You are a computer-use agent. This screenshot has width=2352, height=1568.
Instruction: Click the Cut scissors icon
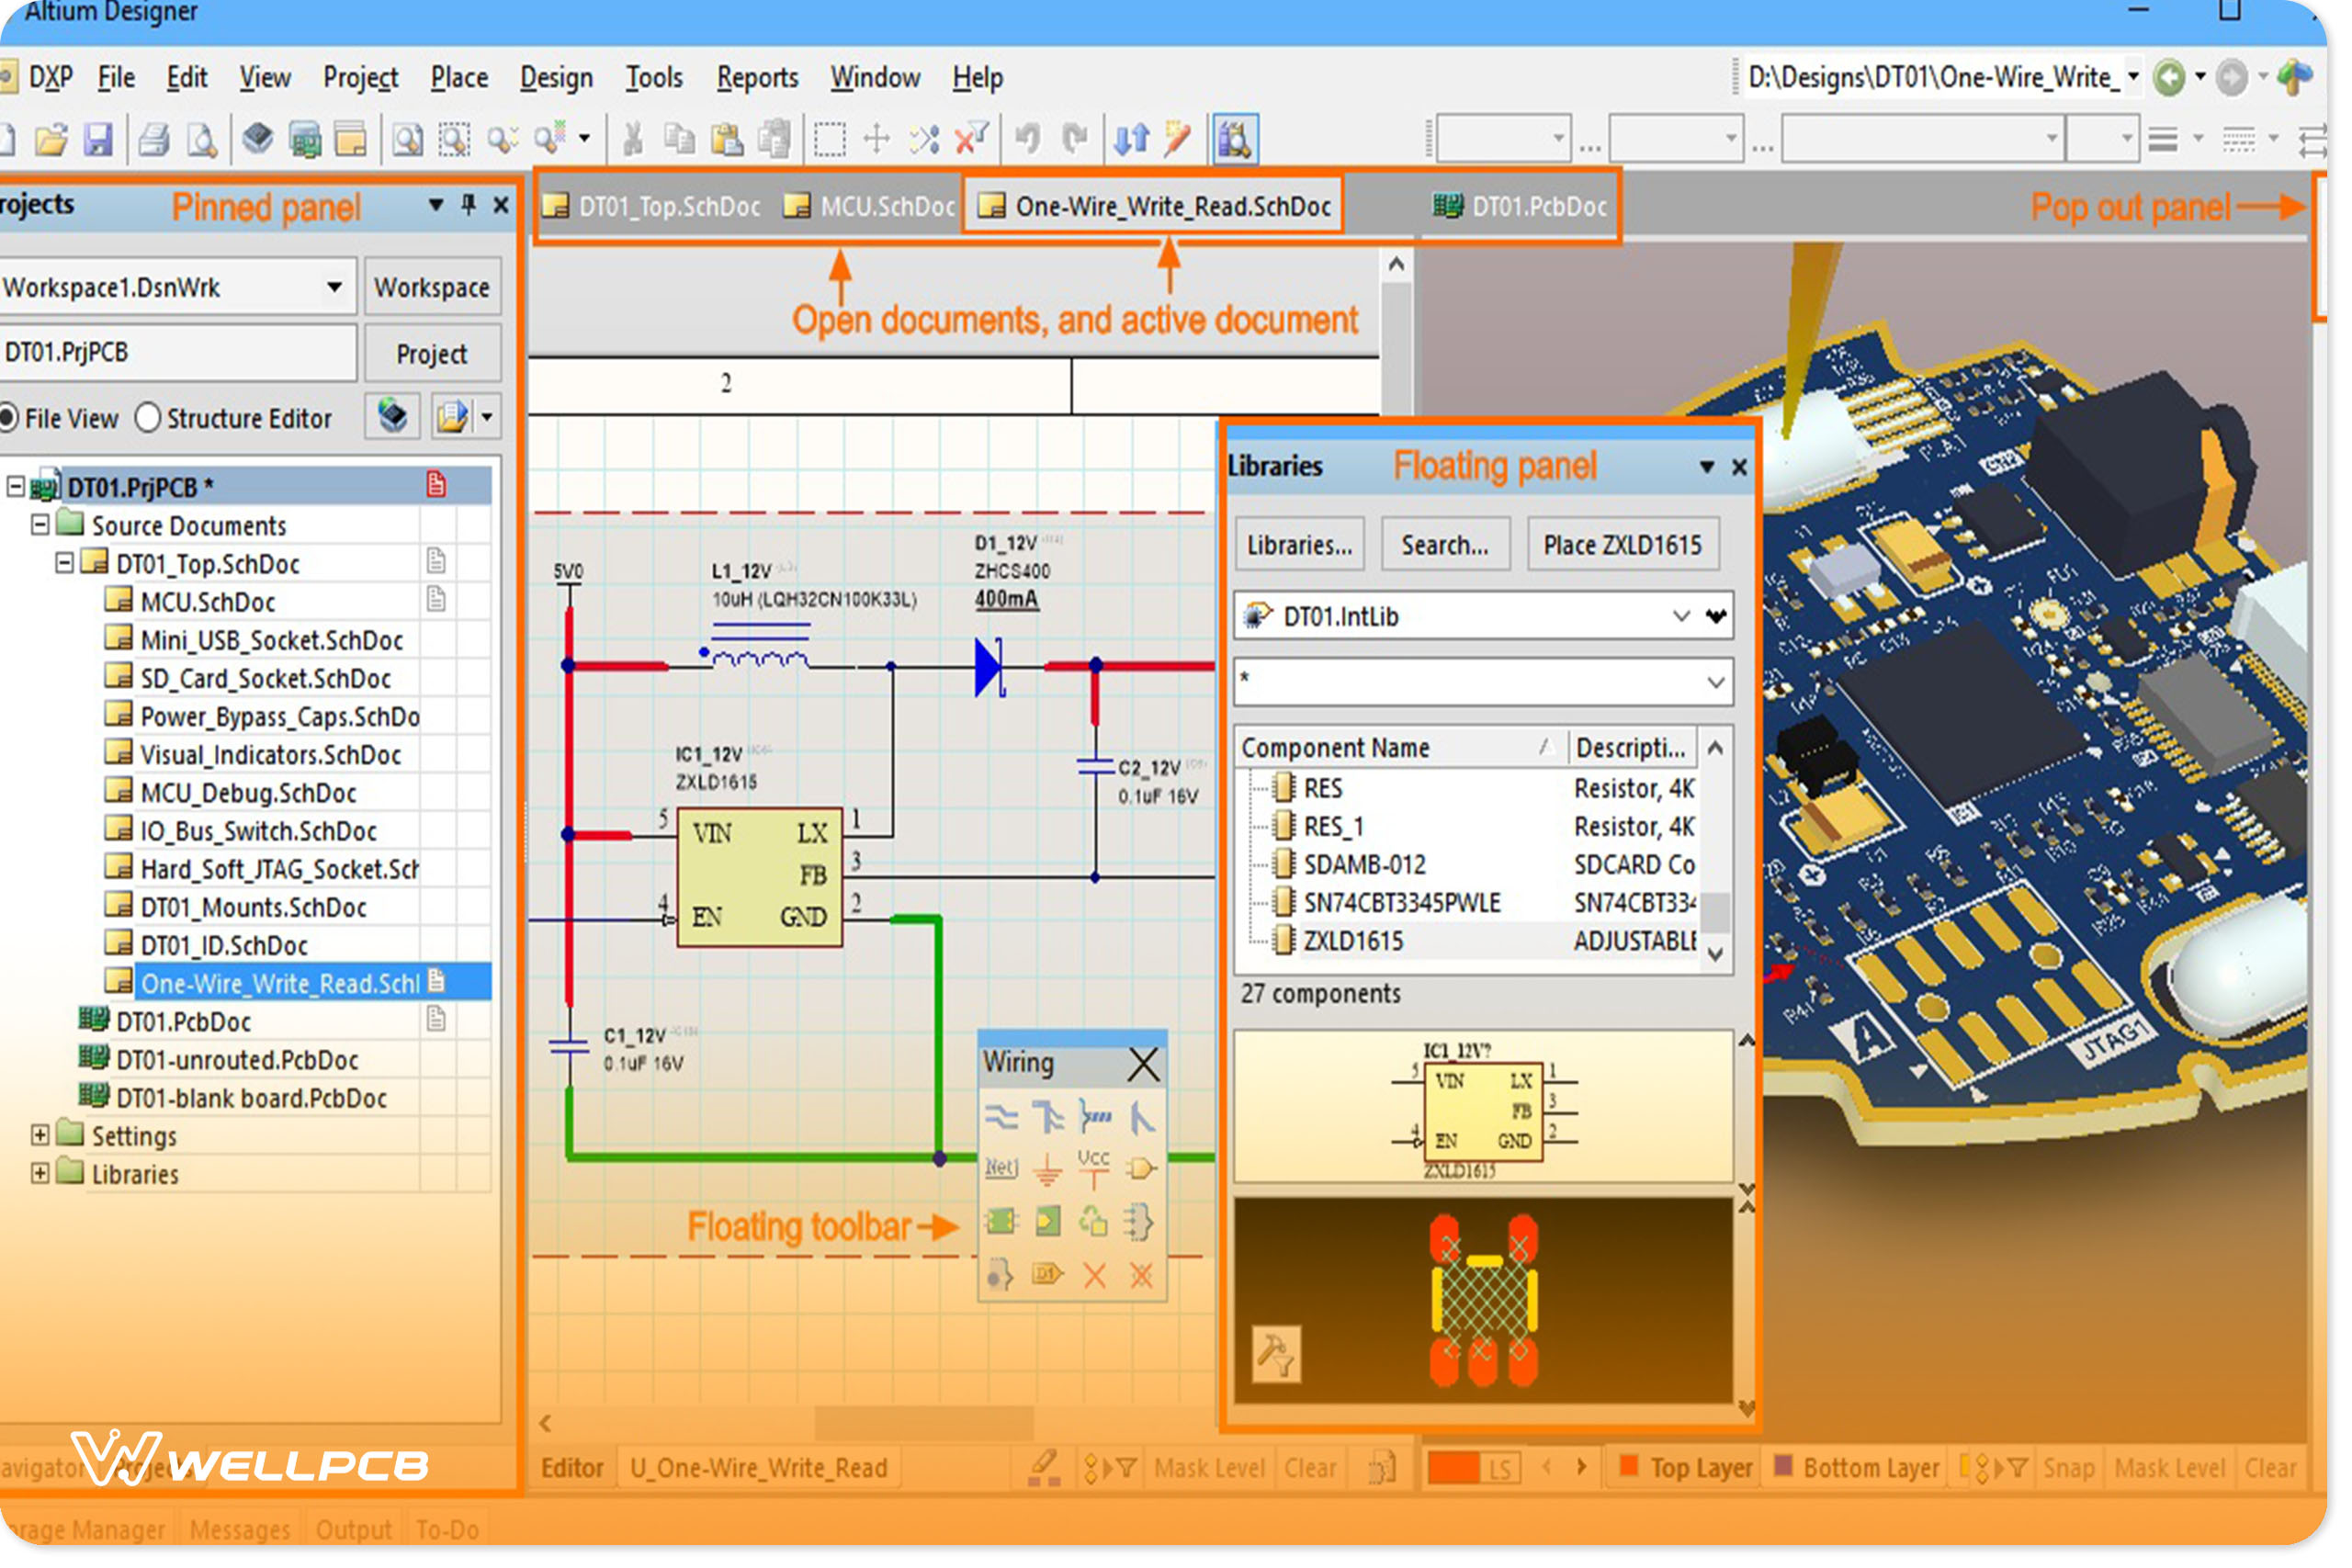click(x=634, y=139)
